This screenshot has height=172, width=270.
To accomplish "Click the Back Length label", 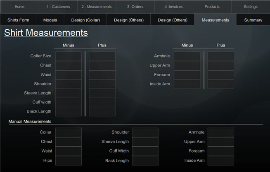I will click(117, 160).
